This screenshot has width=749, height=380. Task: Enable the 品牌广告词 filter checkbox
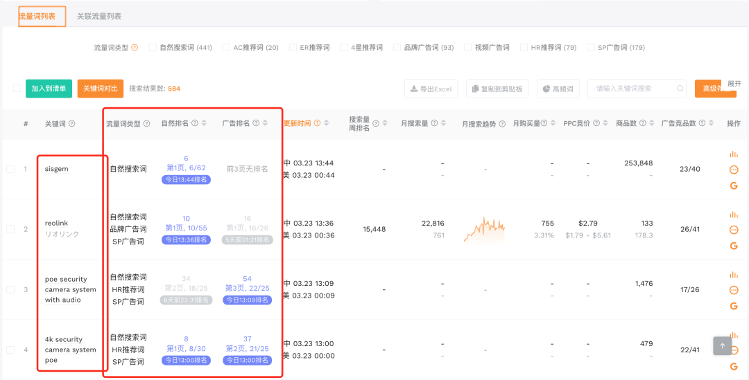pos(397,48)
